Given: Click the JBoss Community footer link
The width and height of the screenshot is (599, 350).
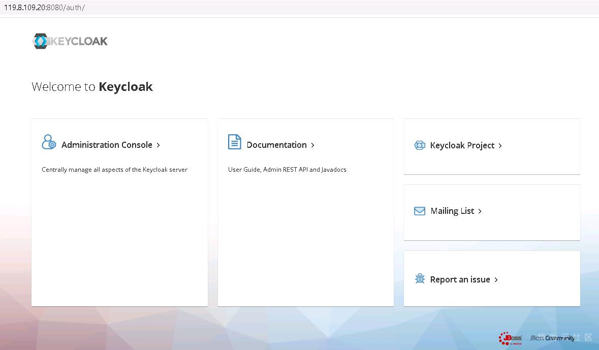Looking at the screenshot, I should point(552,338).
